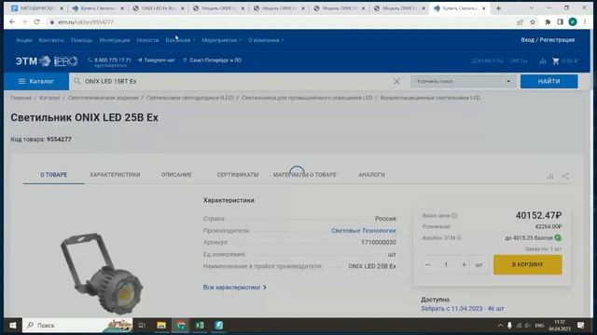This screenshot has height=335, width=597.
Task: Click the green cashback bonus icon
Action: (x=558, y=238)
